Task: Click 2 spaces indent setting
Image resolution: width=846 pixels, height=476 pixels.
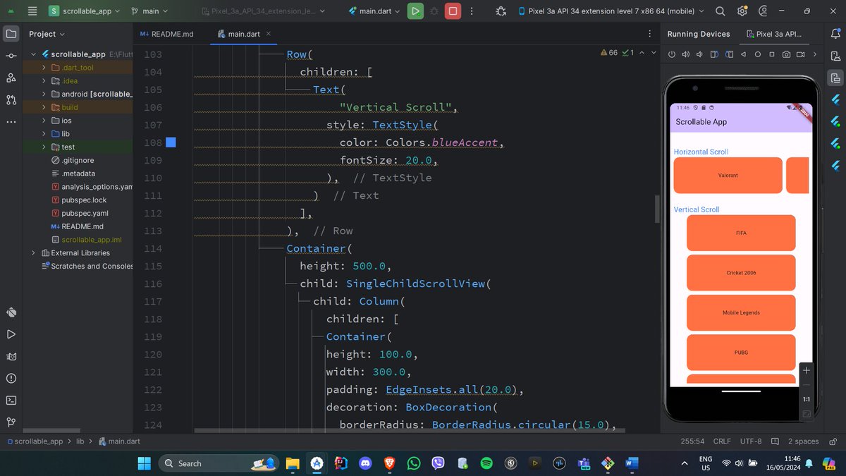Action: 804,441
